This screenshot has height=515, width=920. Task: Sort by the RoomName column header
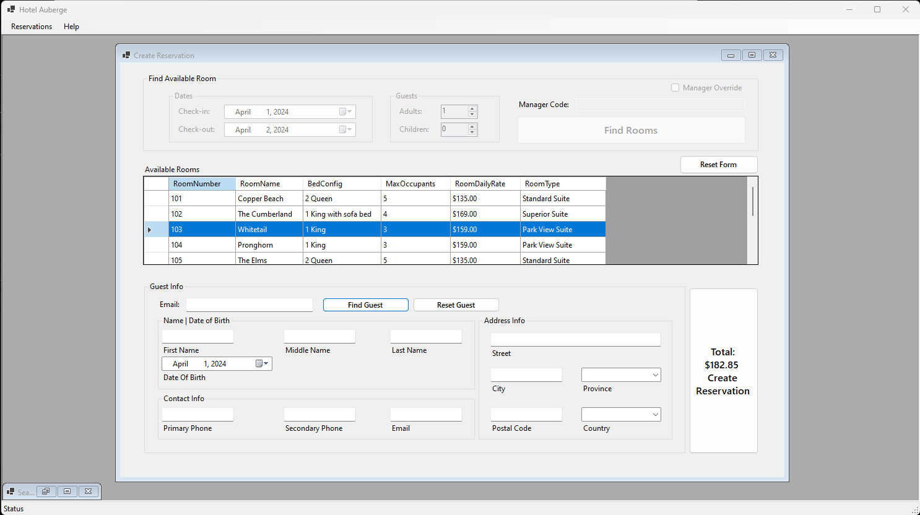[269, 184]
